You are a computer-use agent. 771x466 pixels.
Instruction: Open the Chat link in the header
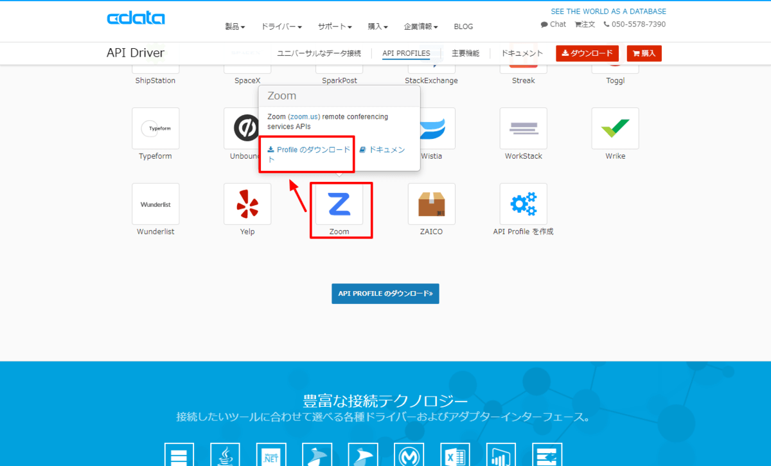tap(553, 24)
